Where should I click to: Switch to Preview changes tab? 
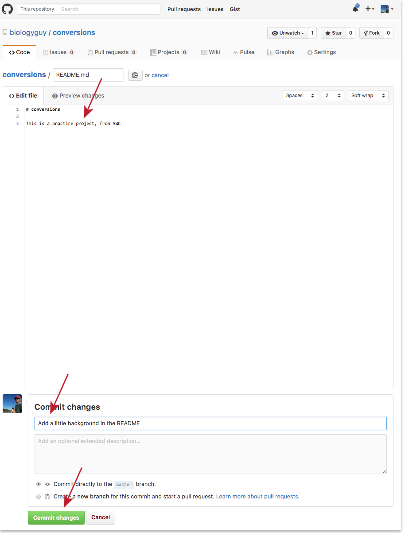[78, 96]
